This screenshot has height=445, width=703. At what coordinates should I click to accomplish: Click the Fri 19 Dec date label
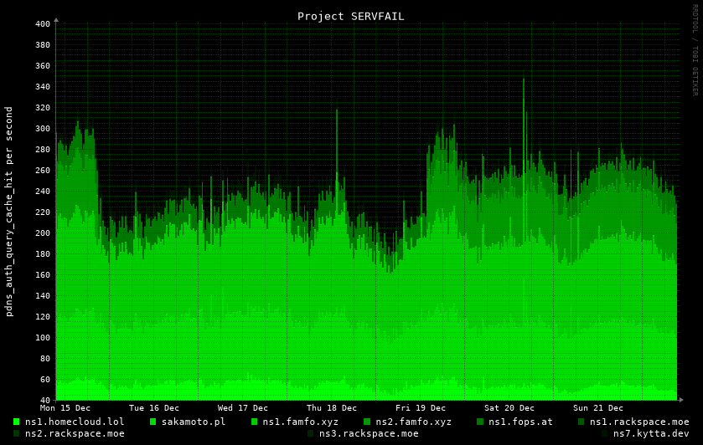coord(421,408)
